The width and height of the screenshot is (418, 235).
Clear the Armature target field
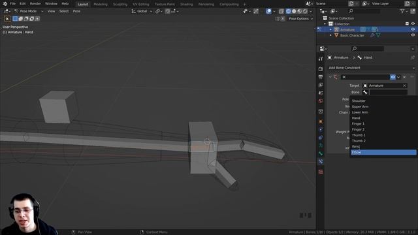click(x=404, y=86)
